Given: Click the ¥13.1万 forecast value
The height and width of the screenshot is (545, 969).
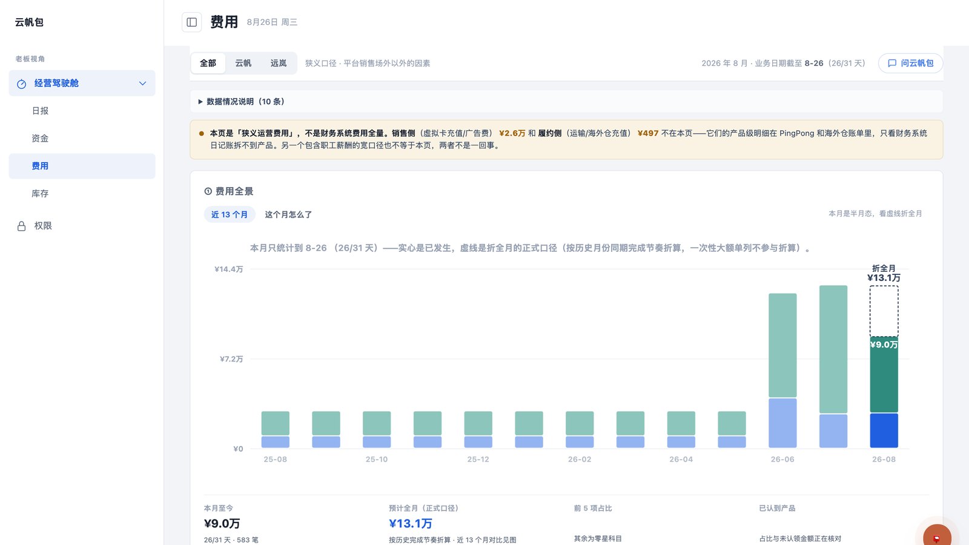Looking at the screenshot, I should pyautogui.click(x=411, y=524).
